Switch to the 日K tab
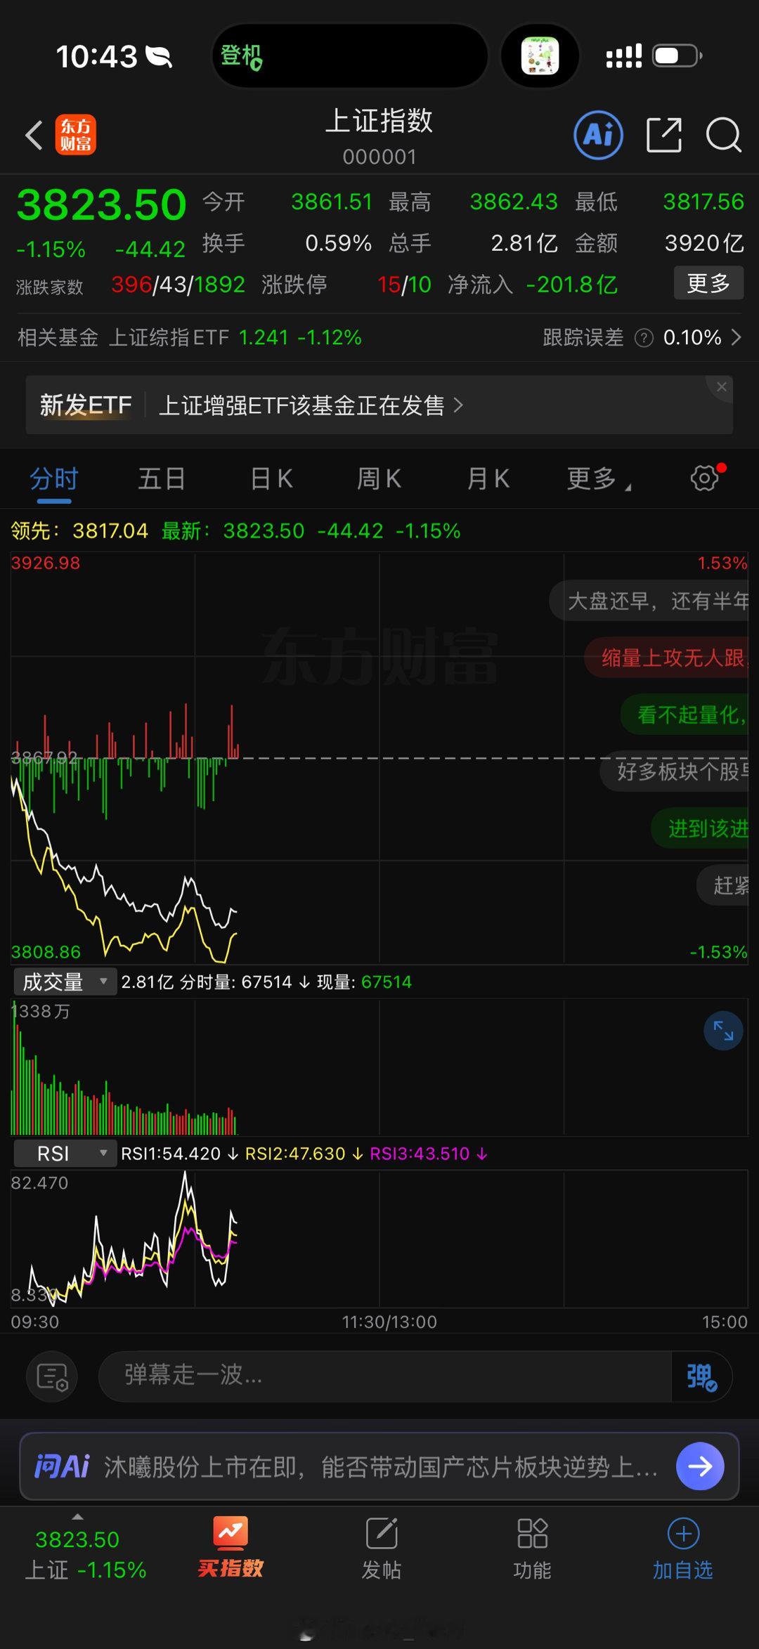The width and height of the screenshot is (759, 1649). coord(271,479)
